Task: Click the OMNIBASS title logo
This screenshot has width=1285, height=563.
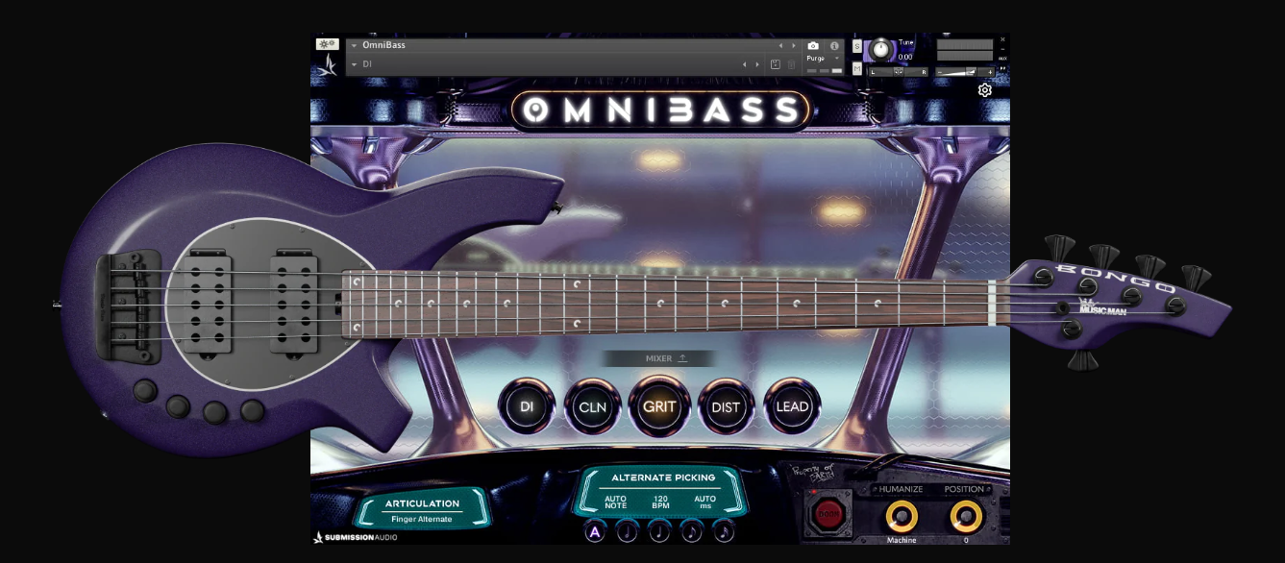Action: [659, 111]
